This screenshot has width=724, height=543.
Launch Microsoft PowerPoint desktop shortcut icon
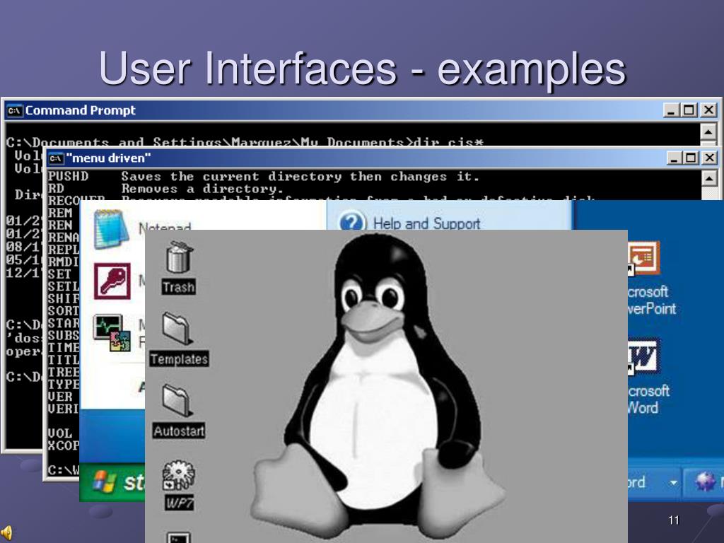[643, 258]
